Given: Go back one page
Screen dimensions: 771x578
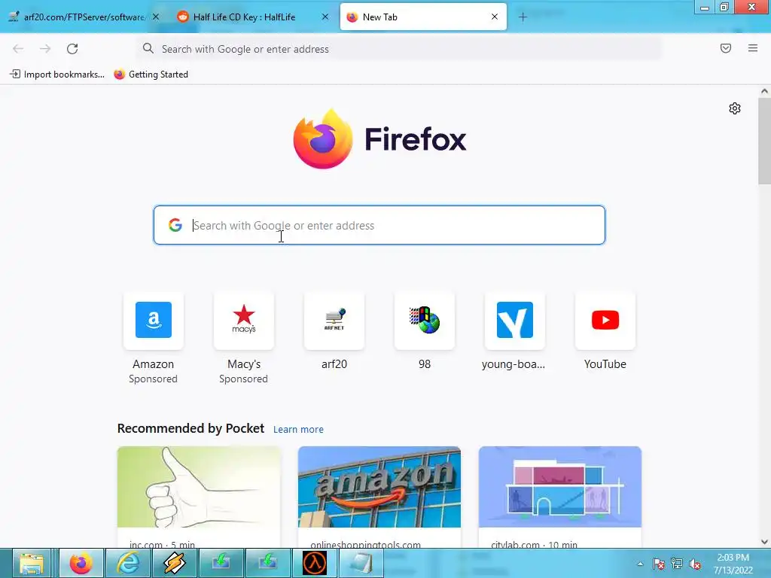Looking at the screenshot, I should pos(18,49).
